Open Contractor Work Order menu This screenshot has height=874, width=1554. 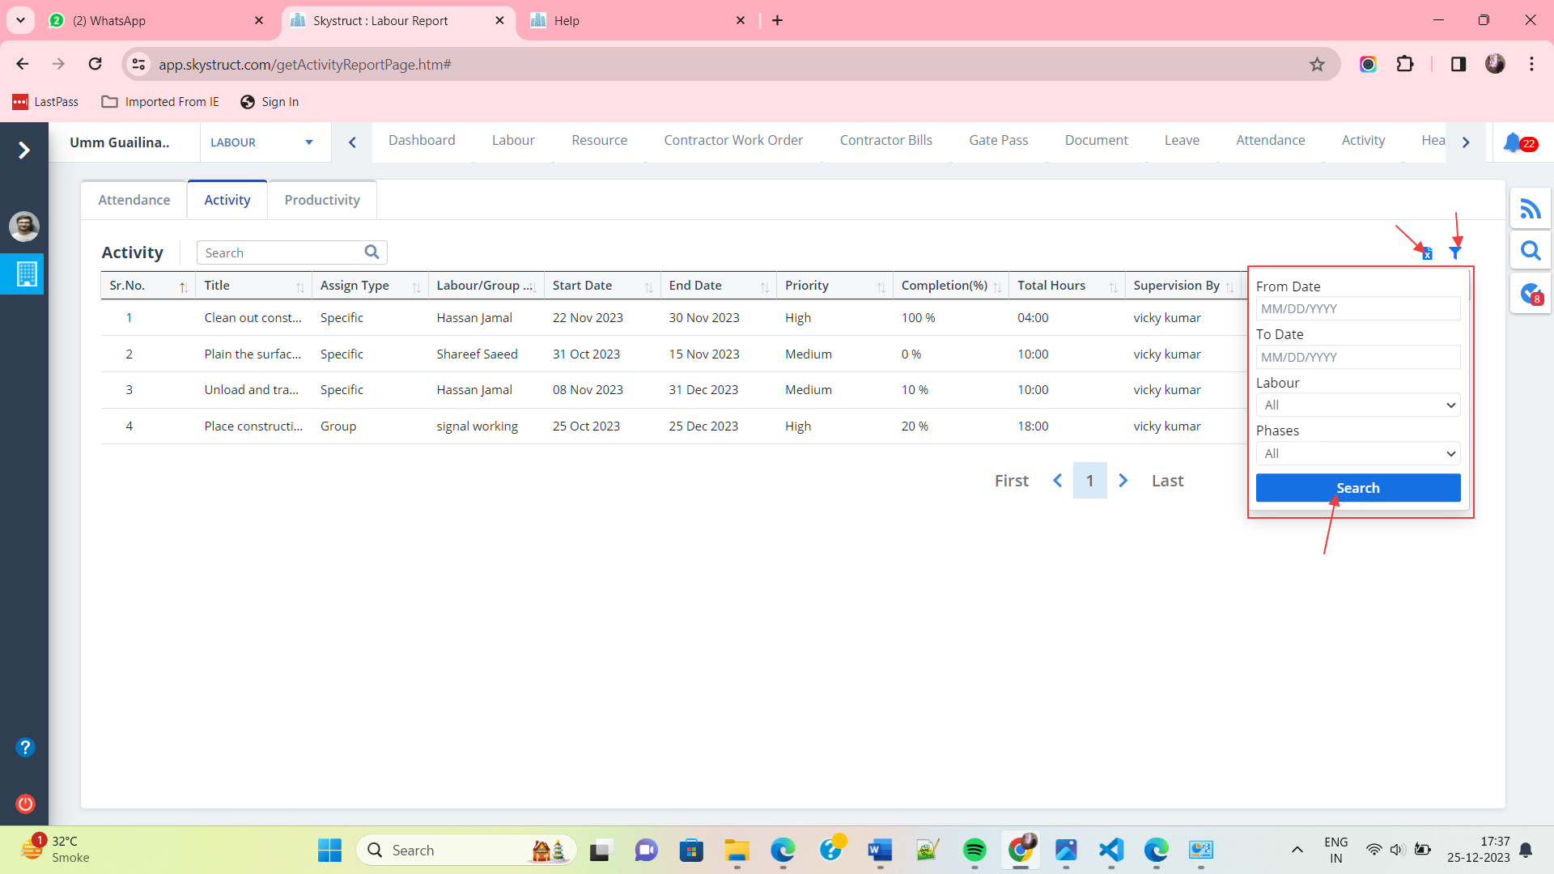pos(732,140)
